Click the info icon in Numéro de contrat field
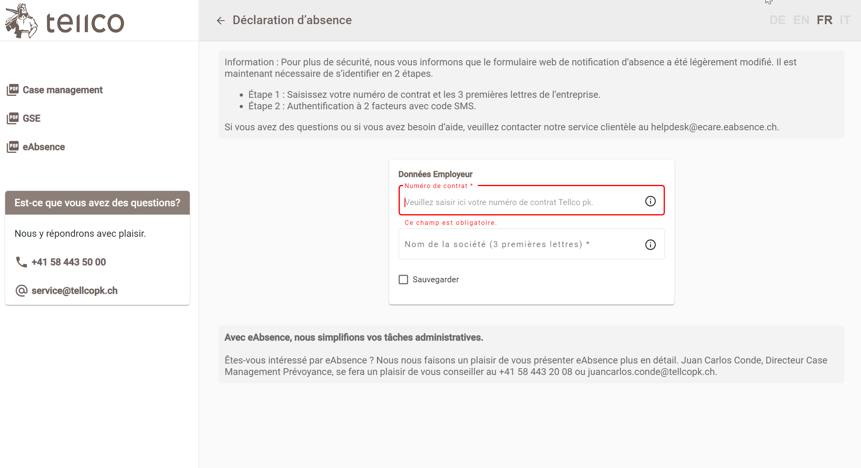 (650, 201)
